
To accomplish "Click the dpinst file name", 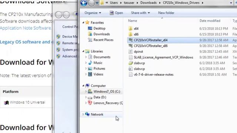I will [x=138, y=52].
